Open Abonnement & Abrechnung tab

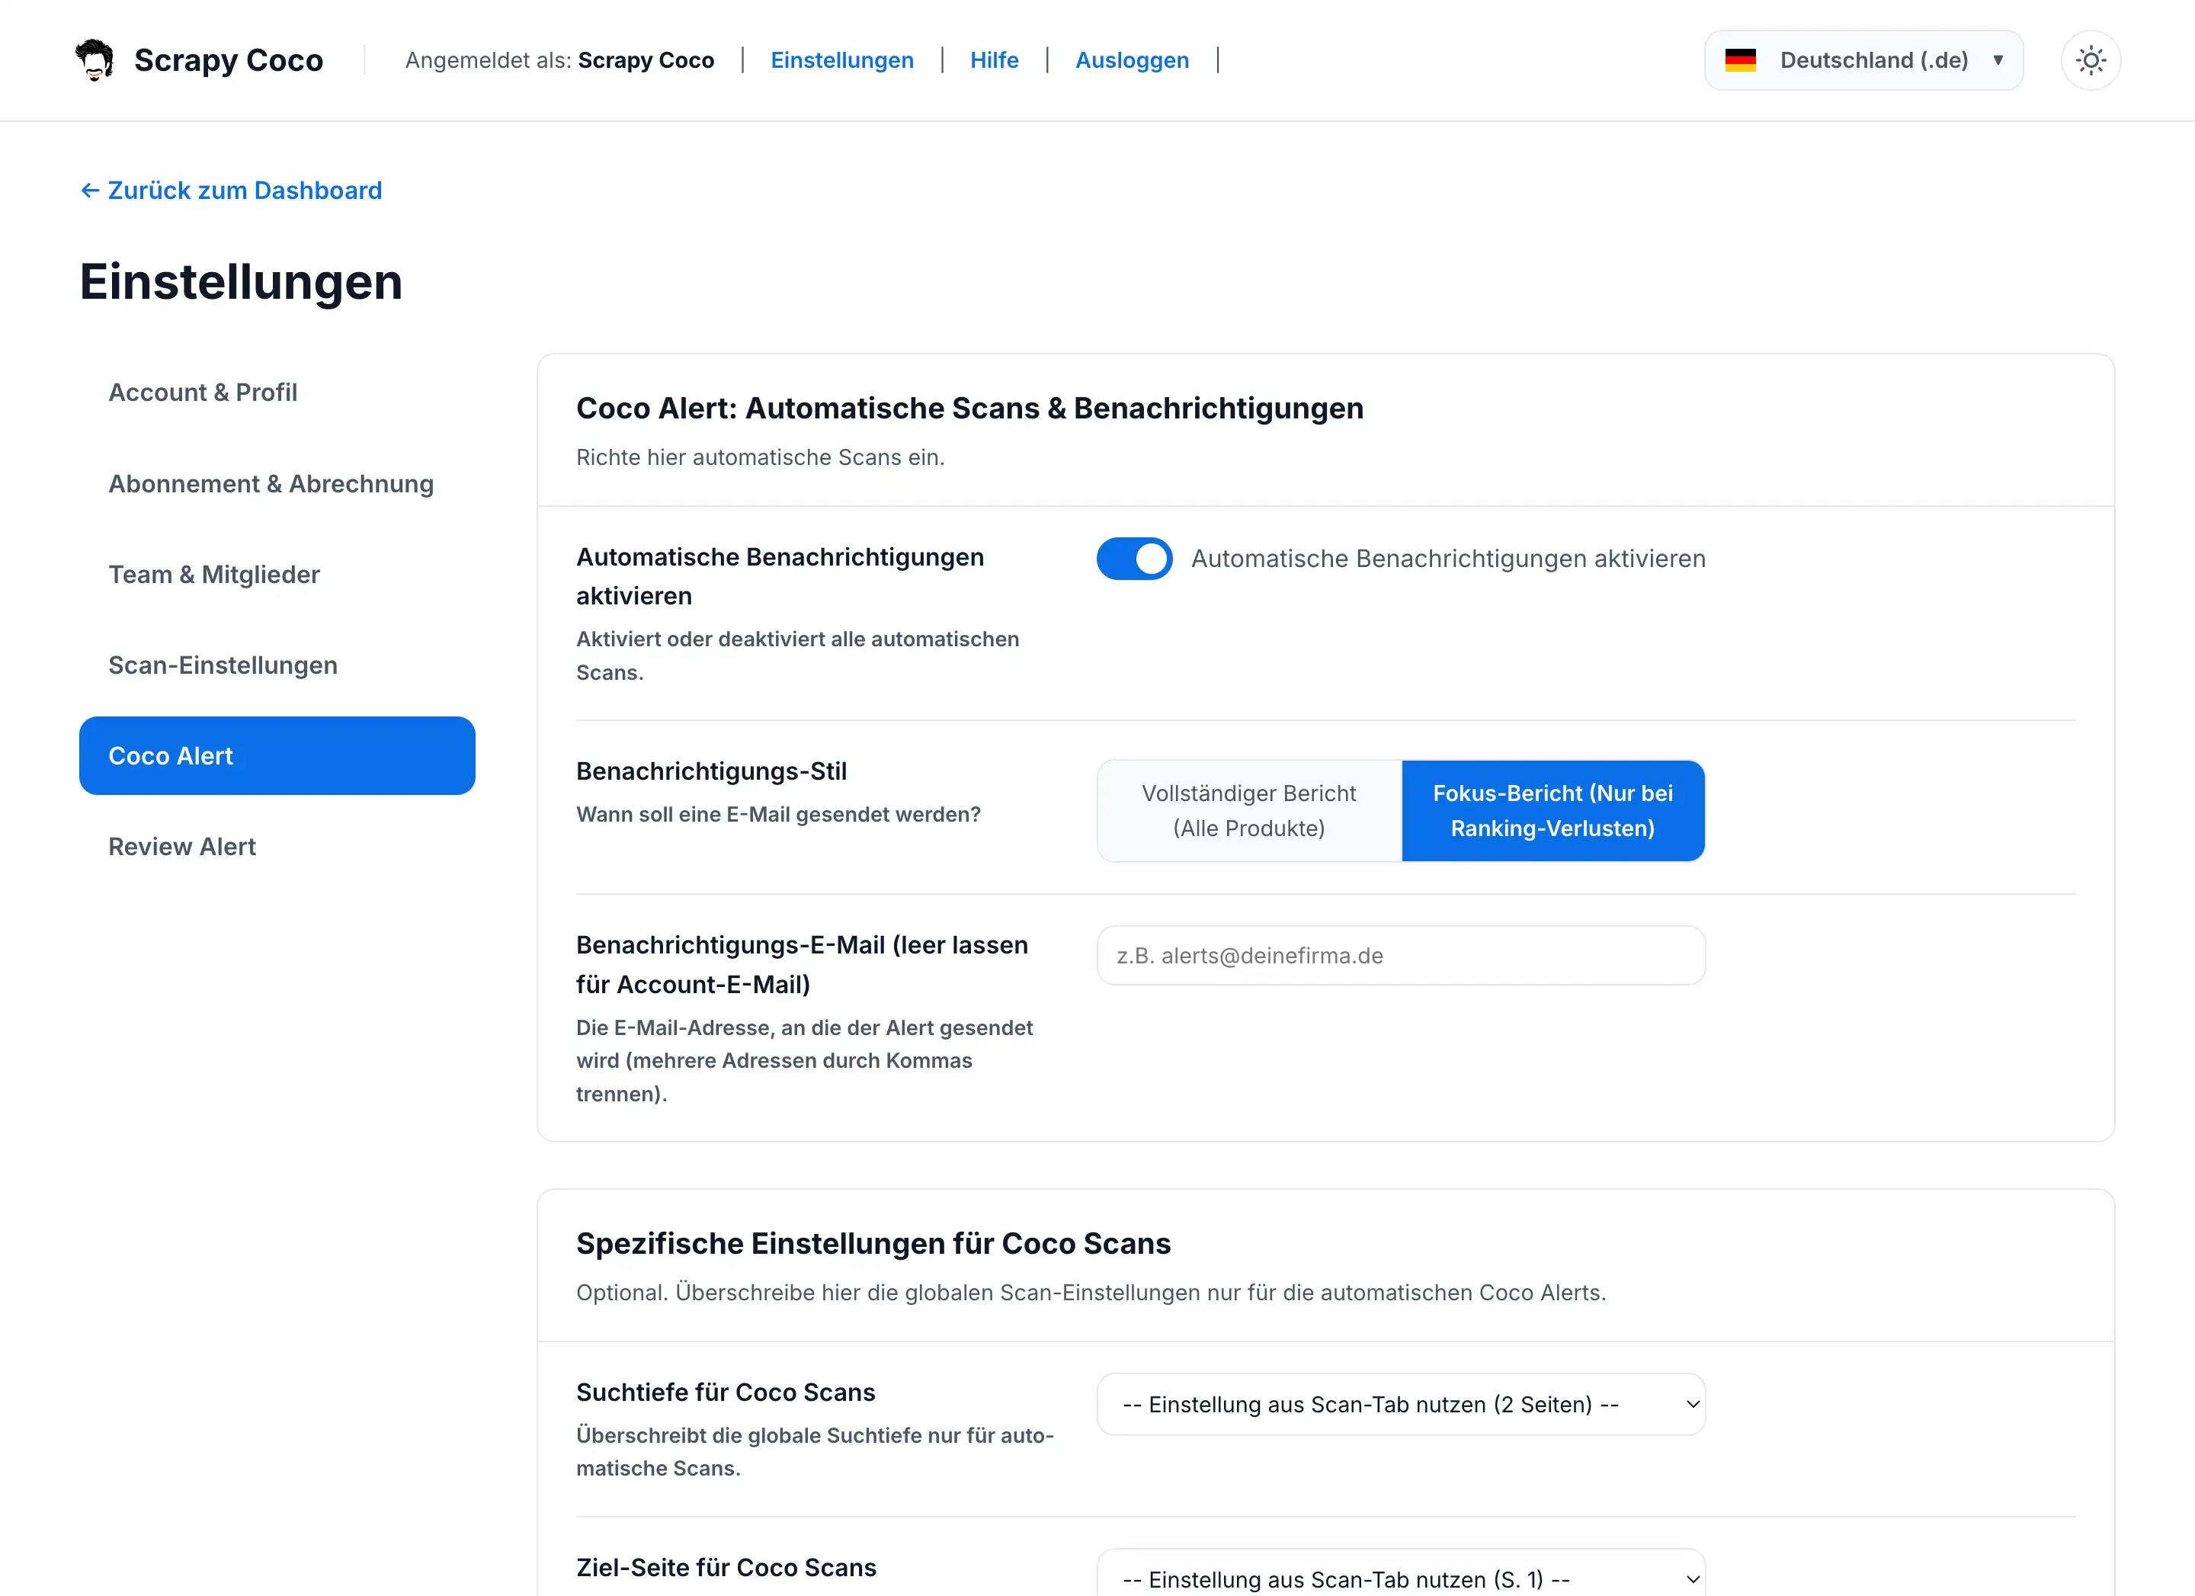(x=277, y=484)
